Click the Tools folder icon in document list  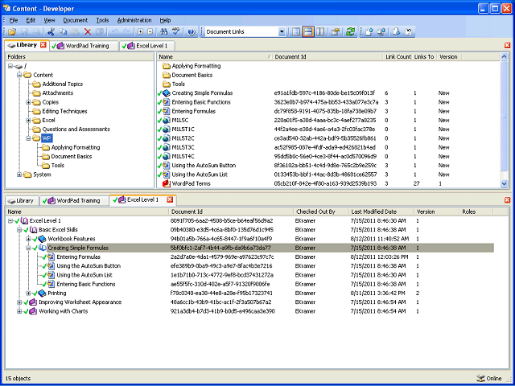pos(167,84)
